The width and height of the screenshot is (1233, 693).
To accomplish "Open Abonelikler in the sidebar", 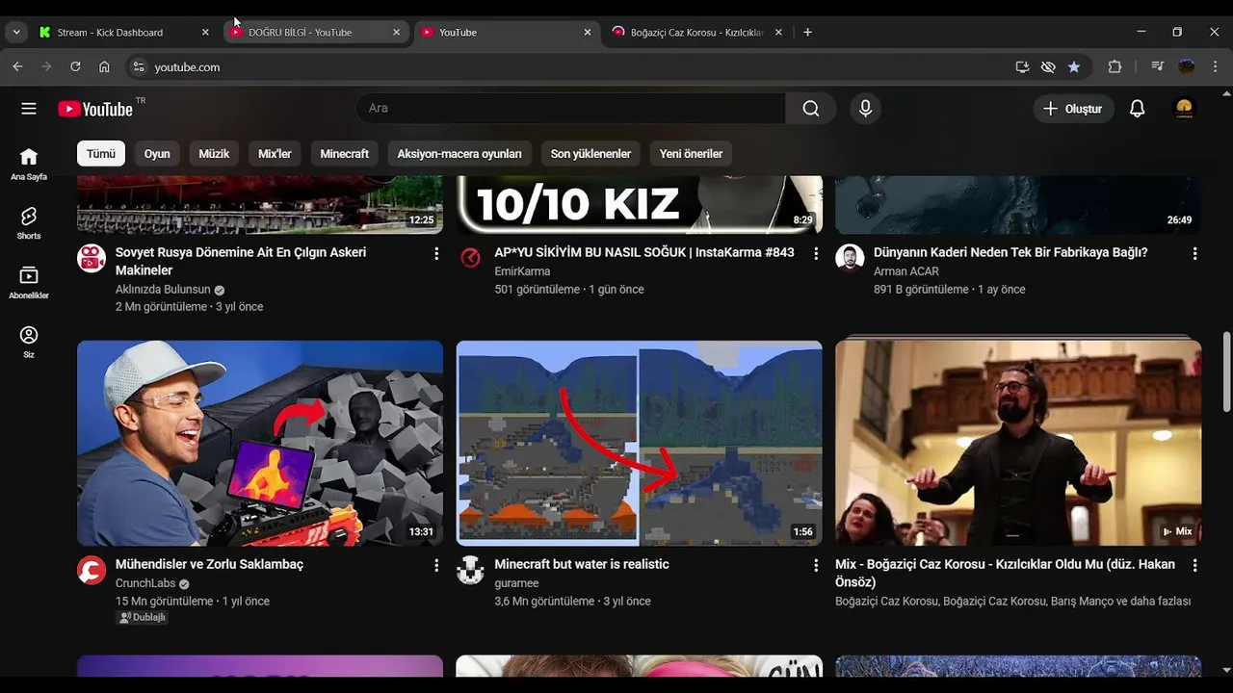I will tap(29, 283).
